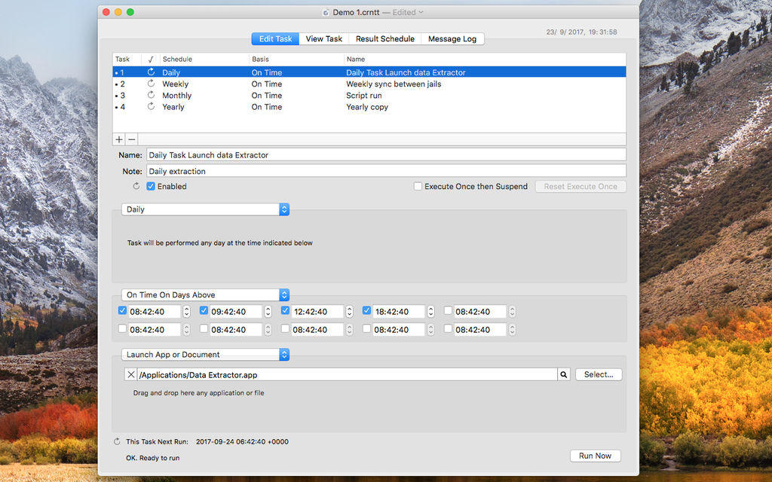Click refresh icon beside This Task Next Run
Viewport: 772px width, 482px height.
(117, 441)
